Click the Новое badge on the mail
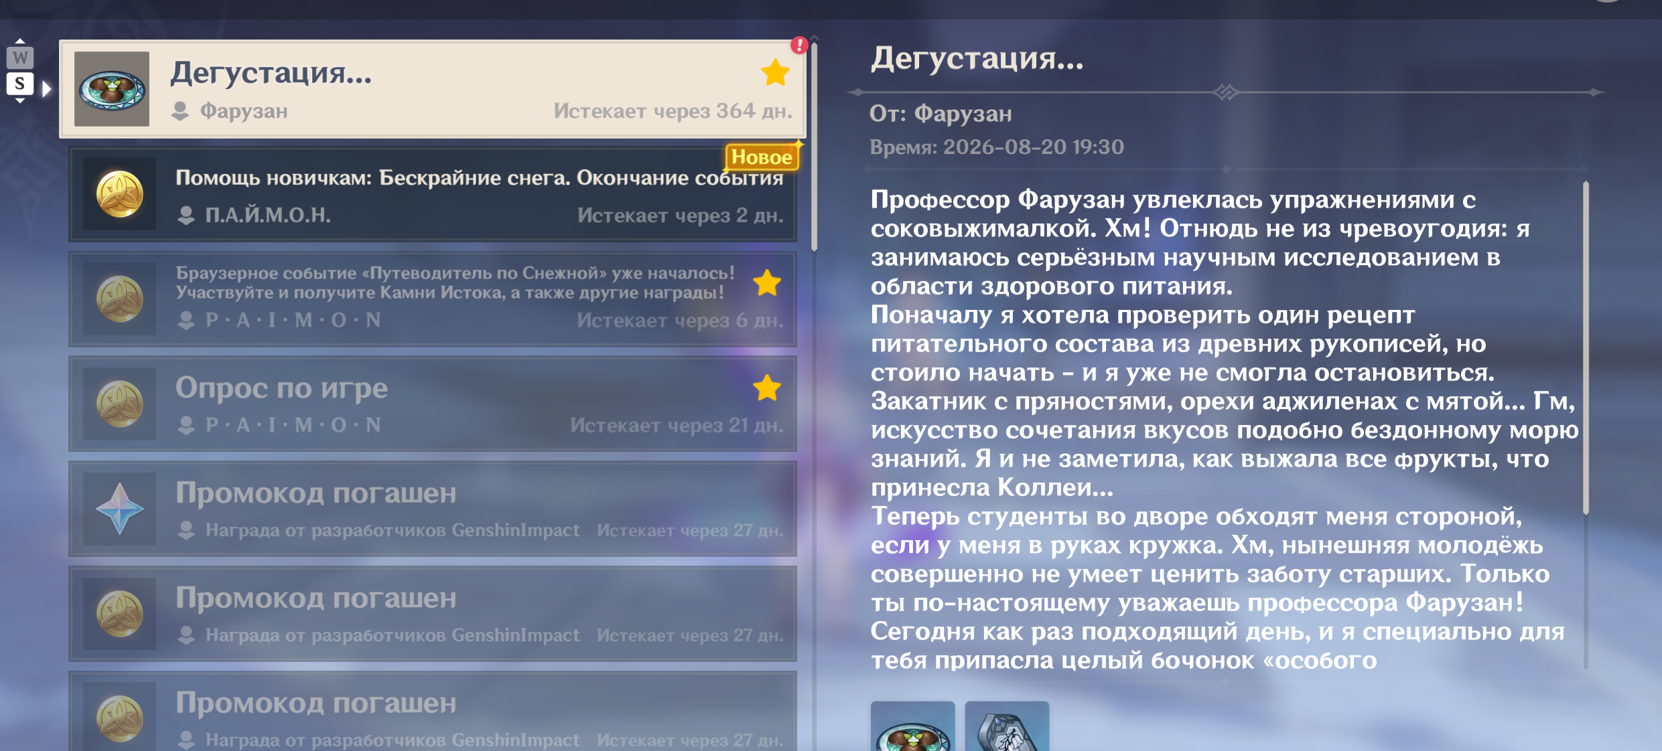Screen dimensions: 1662x751 762,157
